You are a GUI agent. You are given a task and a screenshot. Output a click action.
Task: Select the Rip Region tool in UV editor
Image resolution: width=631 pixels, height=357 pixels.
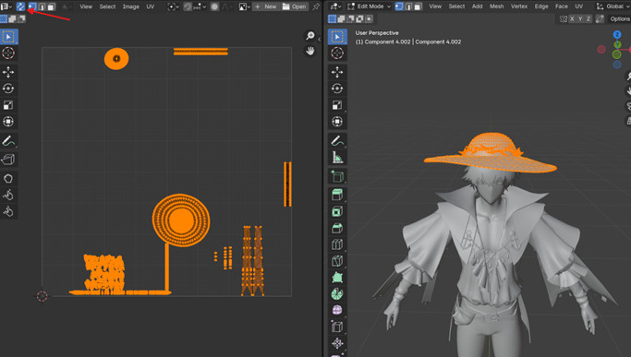[x=8, y=160]
